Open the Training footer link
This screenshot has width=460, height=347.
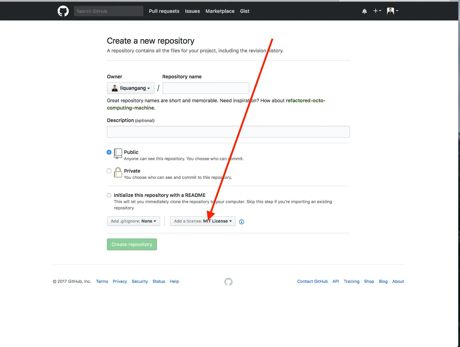351,281
